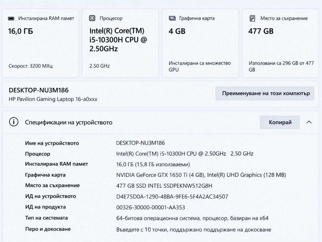322x242 pixels.
Task: Open the Графична карта 4 GB card
Action: tap(201, 43)
